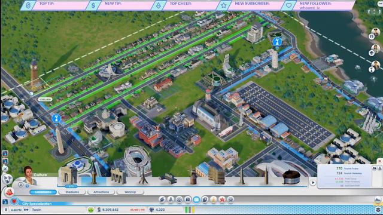Click the upper blue square icon at left edge
Screen dimensions: 383x215
(x=5, y=153)
